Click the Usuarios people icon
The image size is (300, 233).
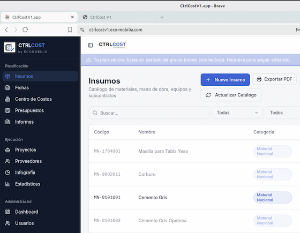(7, 223)
